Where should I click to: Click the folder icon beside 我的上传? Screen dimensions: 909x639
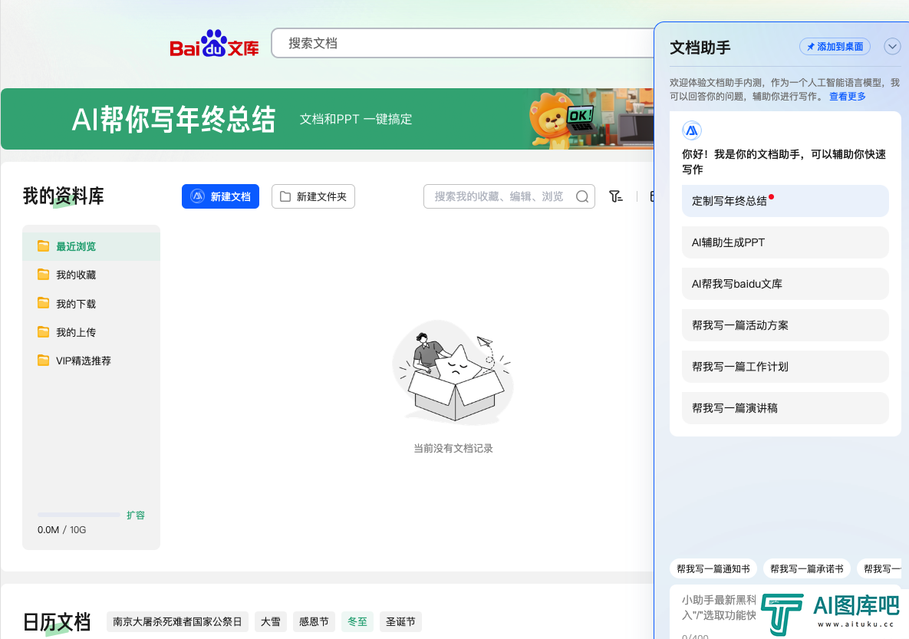[x=44, y=332]
